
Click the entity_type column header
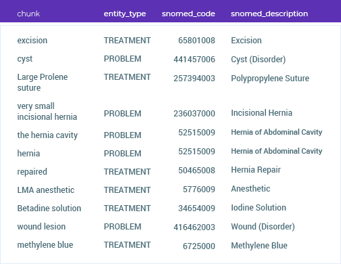[124, 14]
